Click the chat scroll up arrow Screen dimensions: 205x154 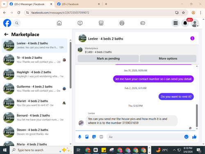coord(197,66)
